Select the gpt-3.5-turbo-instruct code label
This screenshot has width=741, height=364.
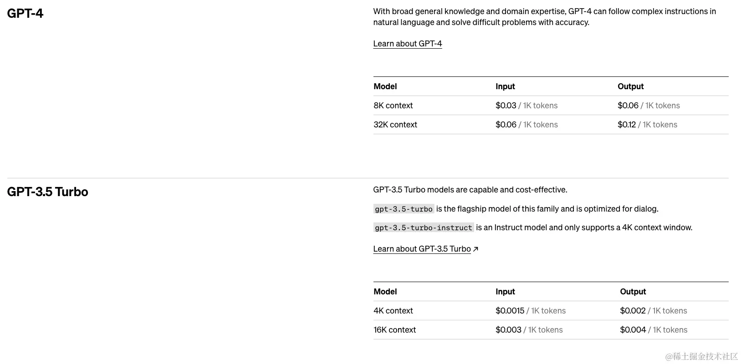tap(424, 227)
